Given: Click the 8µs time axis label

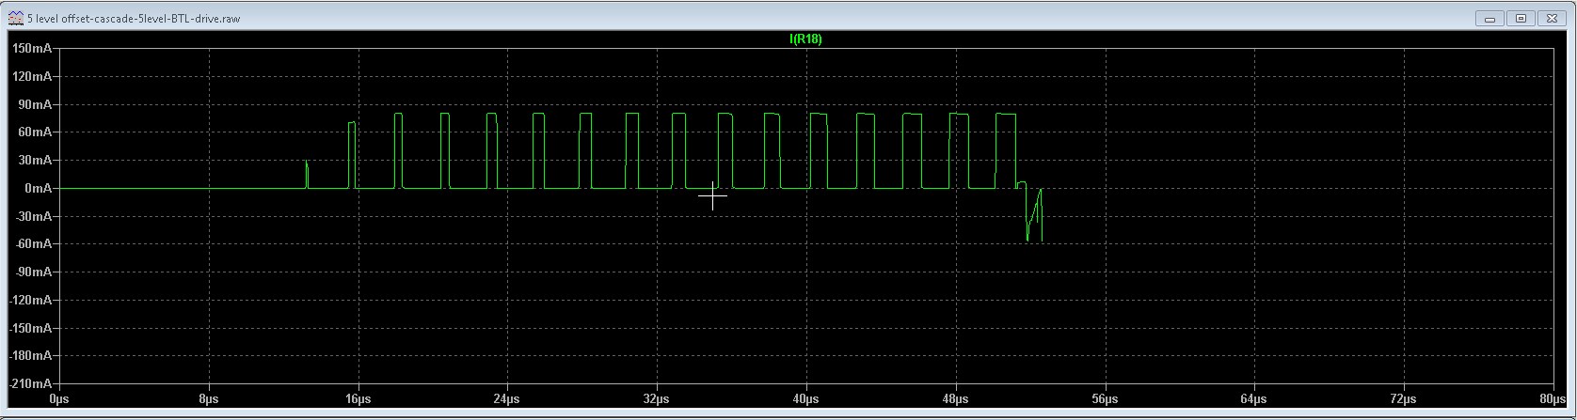Looking at the screenshot, I should click(x=209, y=399).
